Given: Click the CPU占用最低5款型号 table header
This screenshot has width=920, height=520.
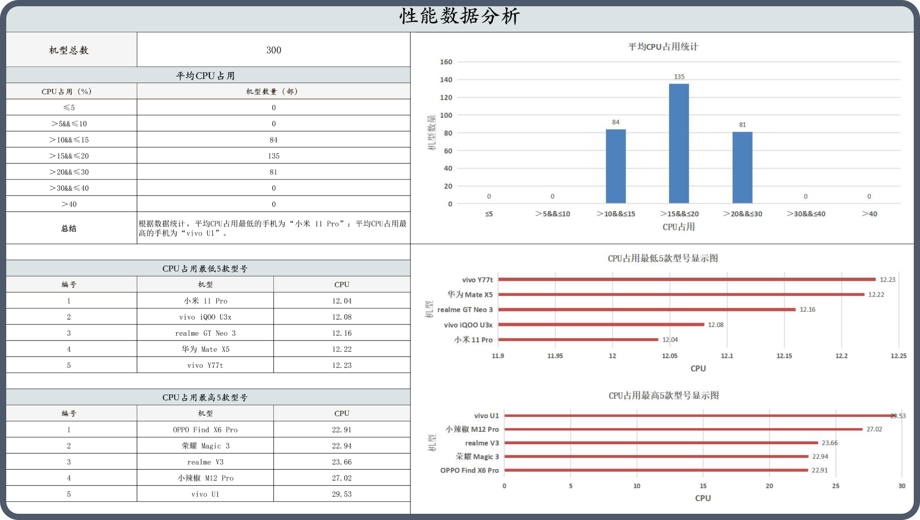Looking at the screenshot, I should [x=205, y=269].
